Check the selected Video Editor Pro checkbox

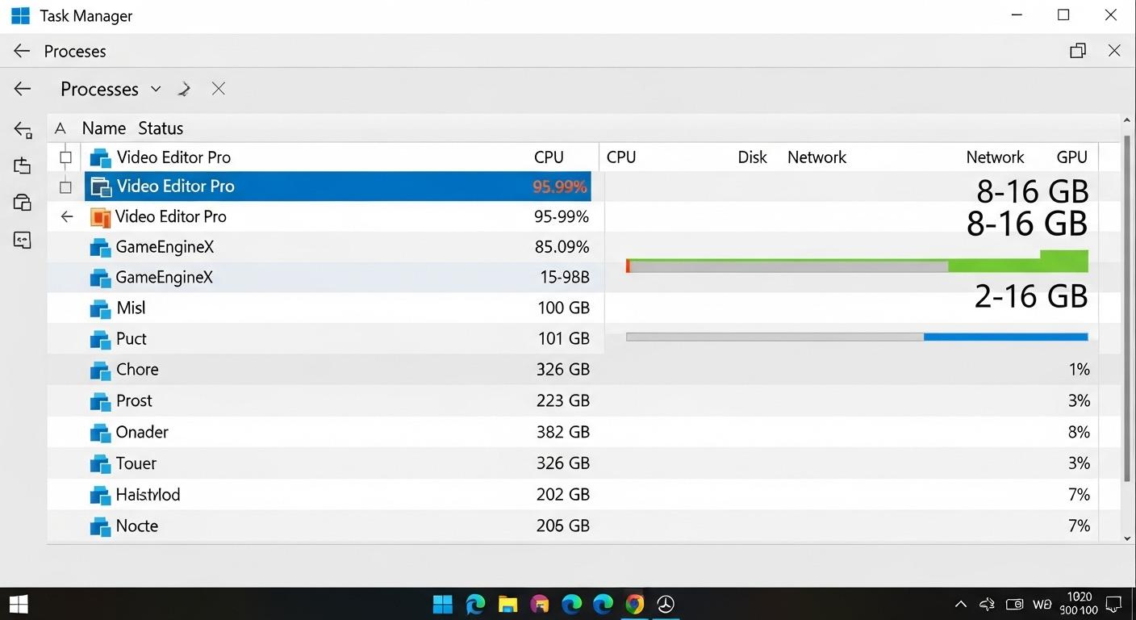coord(65,186)
